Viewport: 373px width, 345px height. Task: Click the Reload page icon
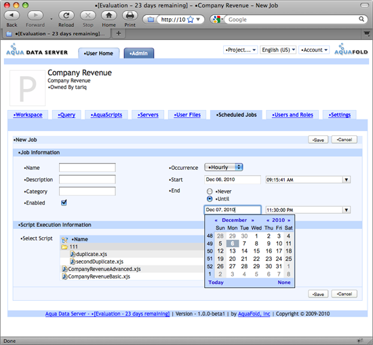[66, 16]
